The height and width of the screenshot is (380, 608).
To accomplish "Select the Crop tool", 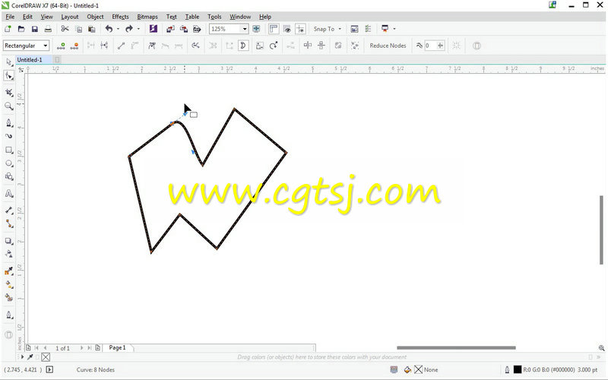I will click(x=9, y=92).
